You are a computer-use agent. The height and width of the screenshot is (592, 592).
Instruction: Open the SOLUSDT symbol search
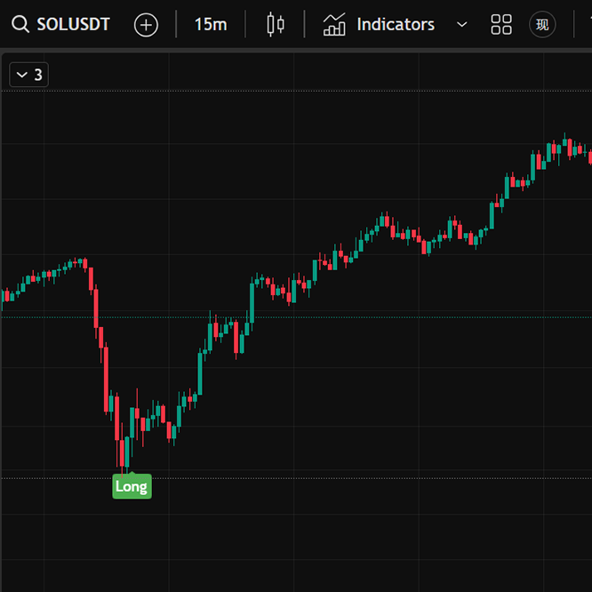point(73,24)
